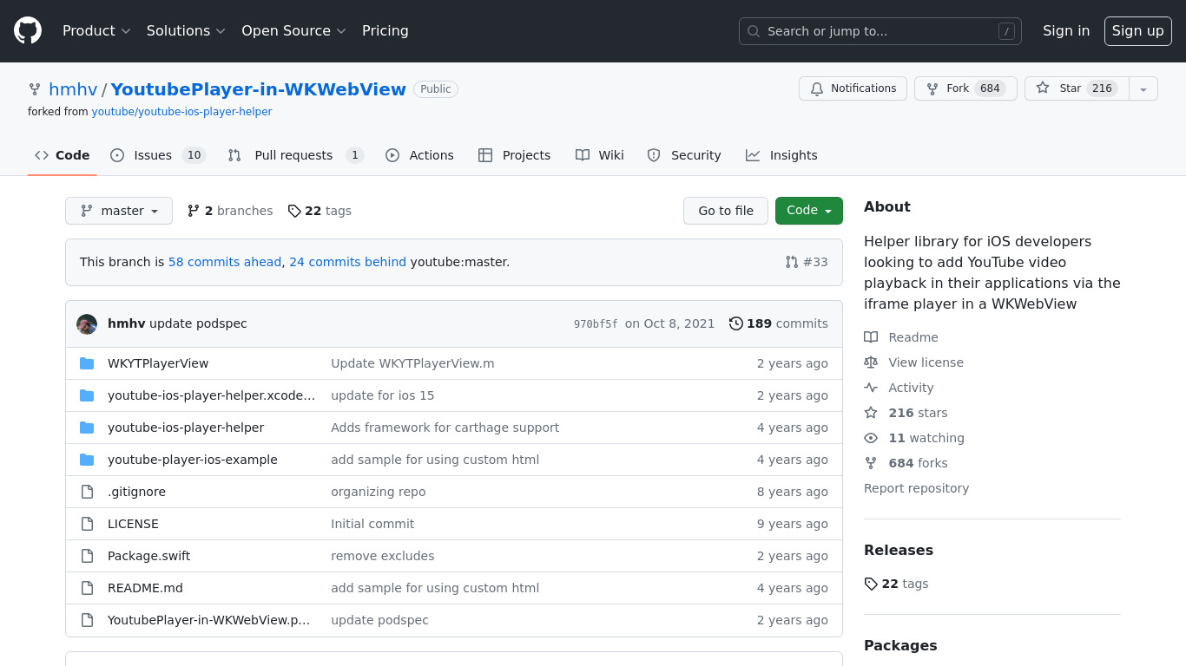Open the Pricing page
The height and width of the screenshot is (666, 1186).
pyautogui.click(x=385, y=30)
